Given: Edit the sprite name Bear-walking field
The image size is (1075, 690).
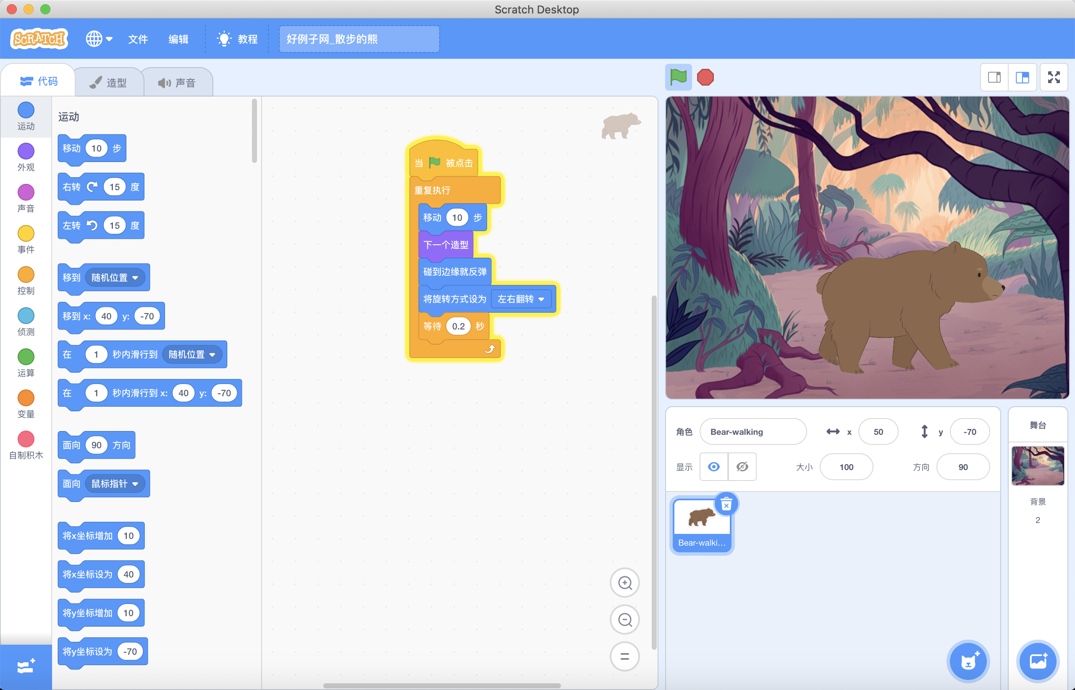Looking at the screenshot, I should click(753, 431).
